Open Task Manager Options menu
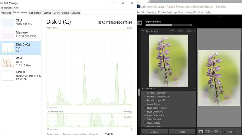The width and height of the screenshot is (242, 135). click(x=8, y=8)
